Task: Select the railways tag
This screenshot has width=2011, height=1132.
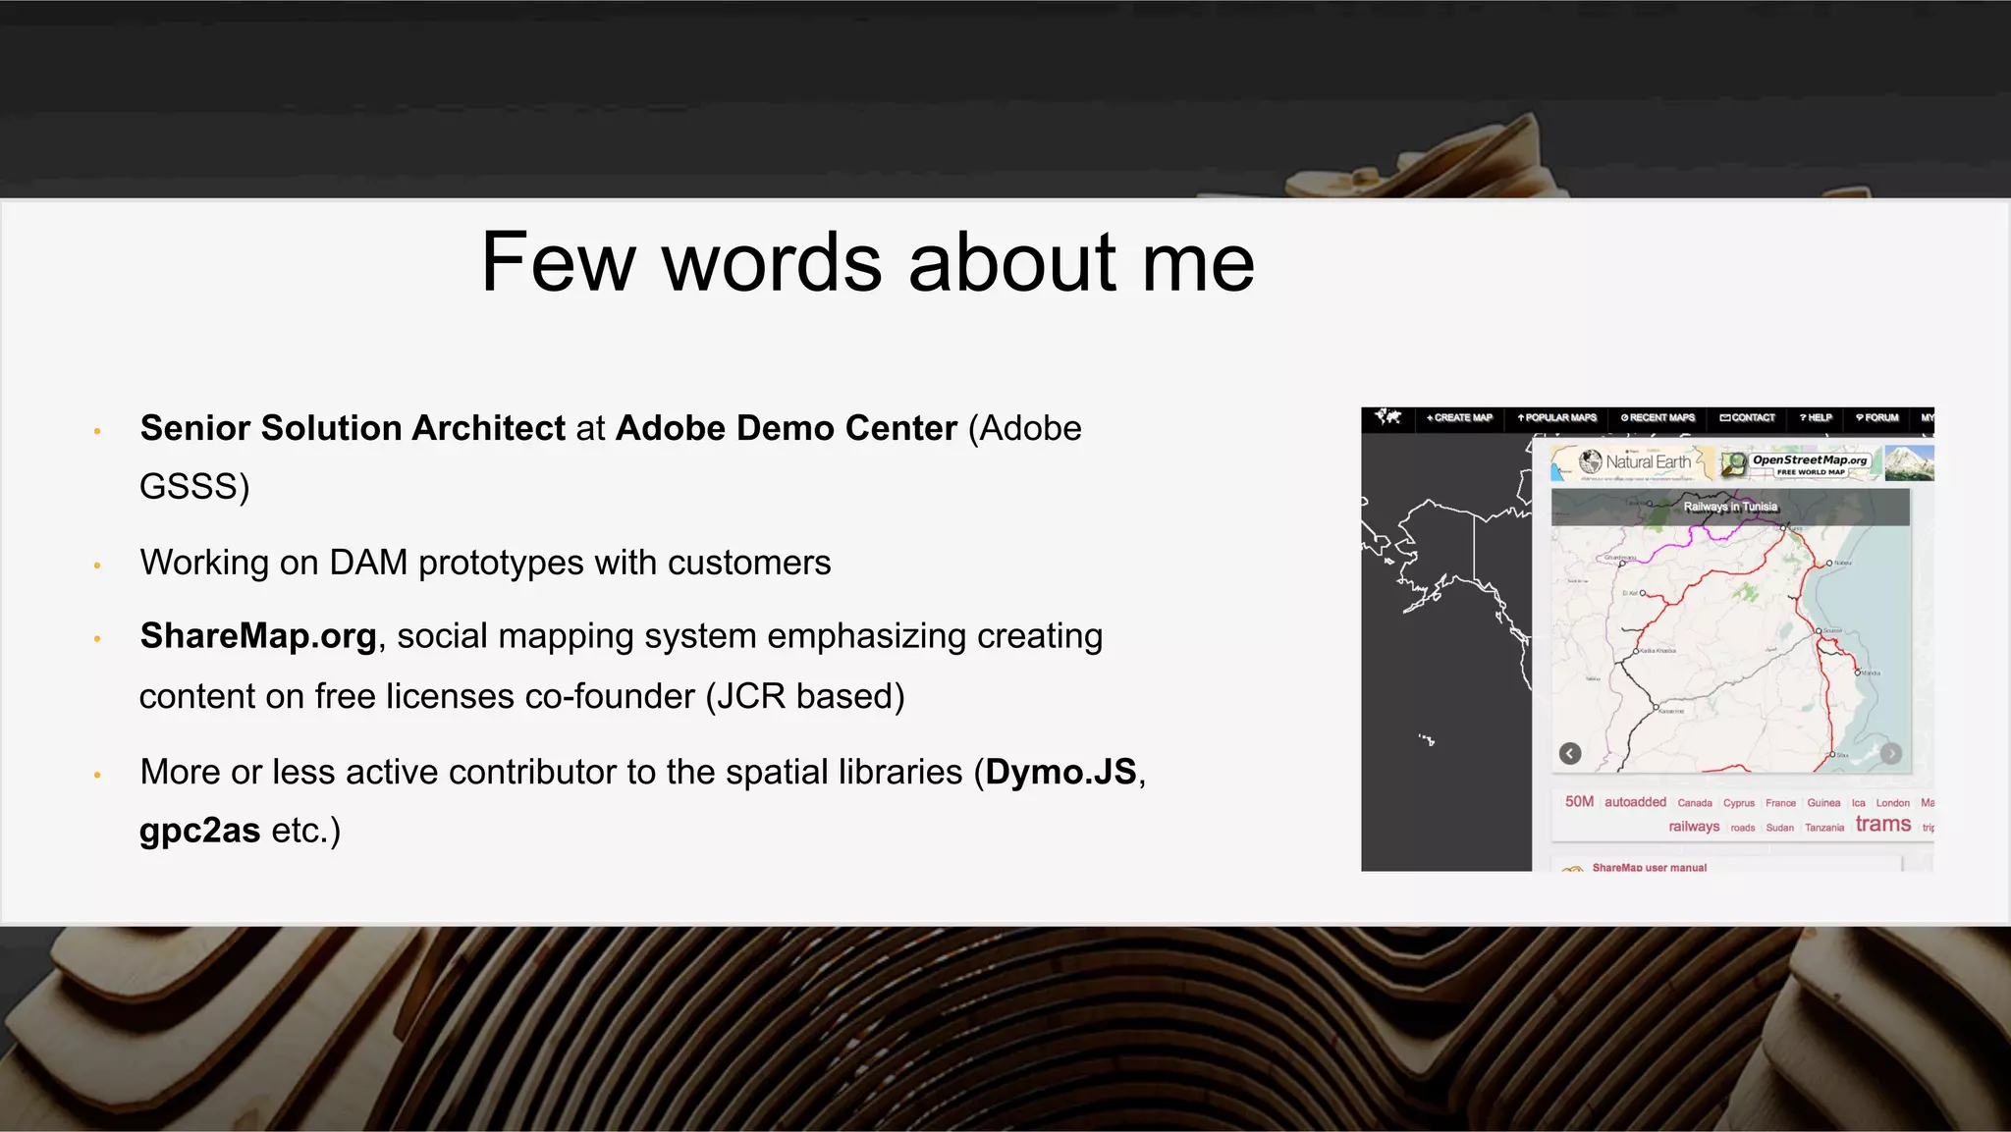Action: (x=1694, y=827)
